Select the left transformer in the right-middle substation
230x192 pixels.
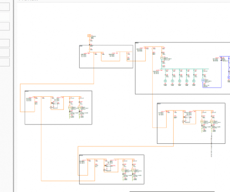tap(202, 122)
